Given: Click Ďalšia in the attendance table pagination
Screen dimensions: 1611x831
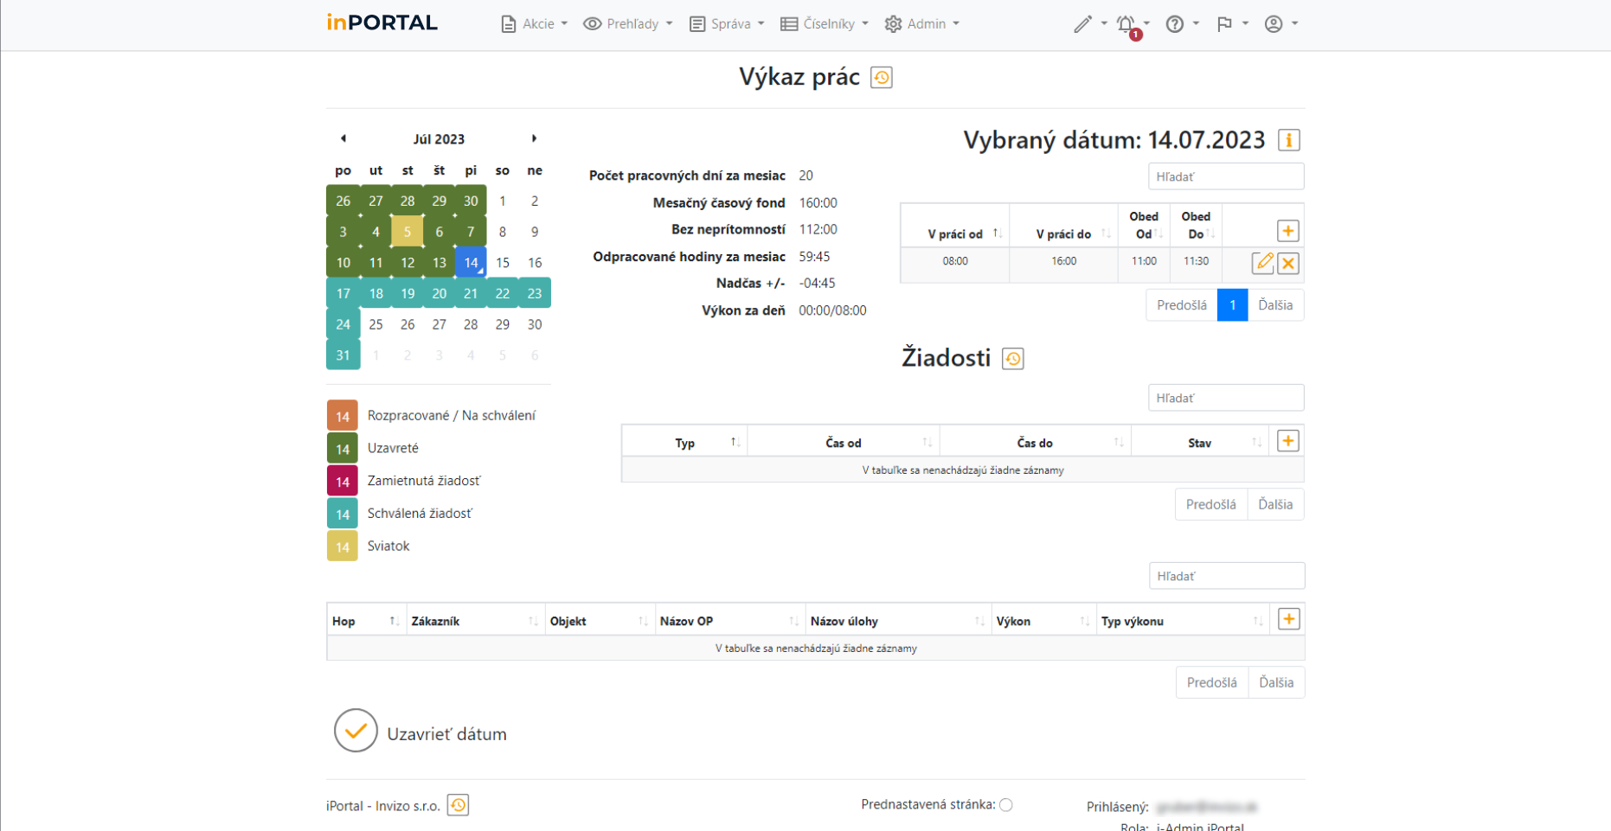Looking at the screenshot, I should point(1275,305).
